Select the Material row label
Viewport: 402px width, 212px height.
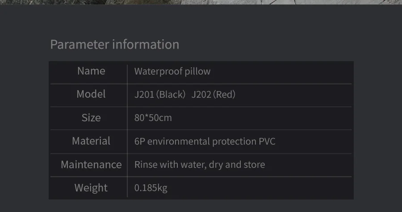[x=91, y=141]
